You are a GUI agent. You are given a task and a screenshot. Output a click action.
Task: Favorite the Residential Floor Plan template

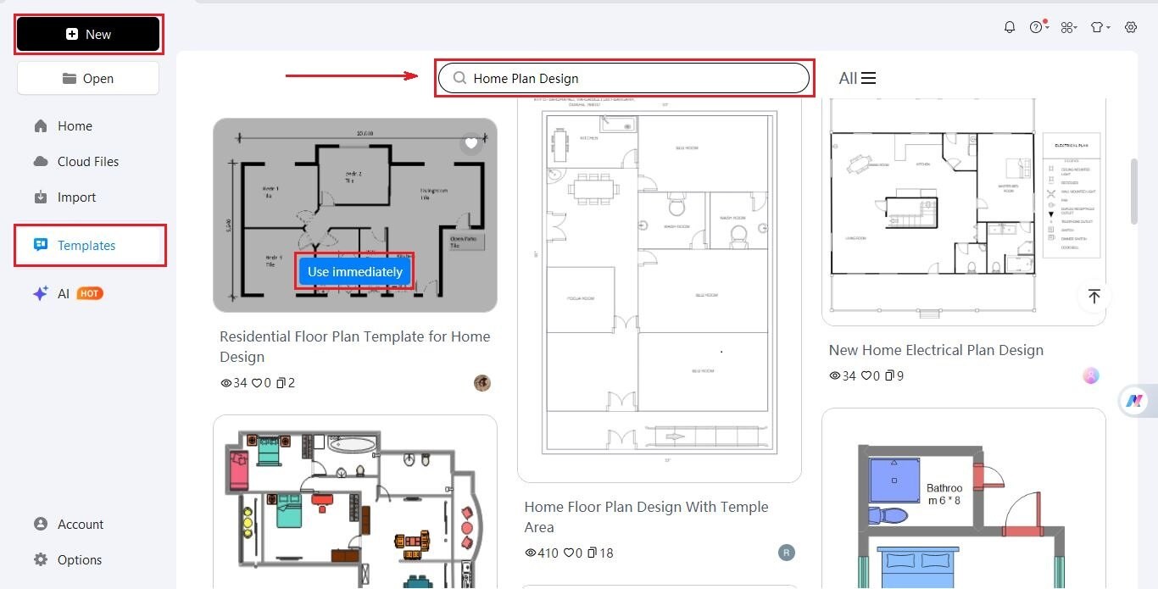(x=471, y=143)
